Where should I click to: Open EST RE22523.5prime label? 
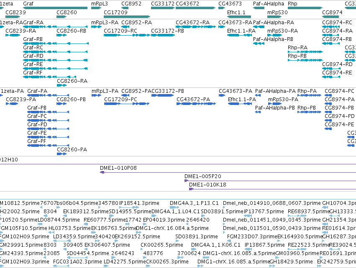(308, 245)
